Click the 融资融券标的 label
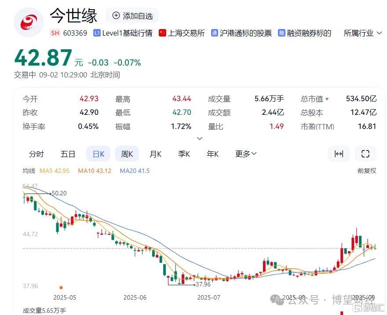 click(x=309, y=33)
